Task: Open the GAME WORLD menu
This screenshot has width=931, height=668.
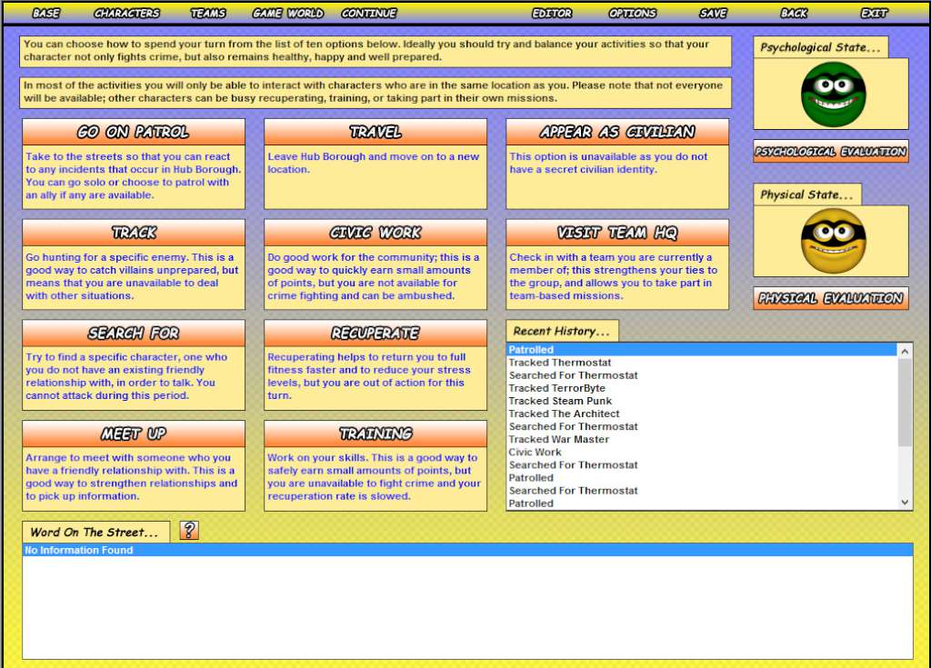Action: click(x=289, y=13)
